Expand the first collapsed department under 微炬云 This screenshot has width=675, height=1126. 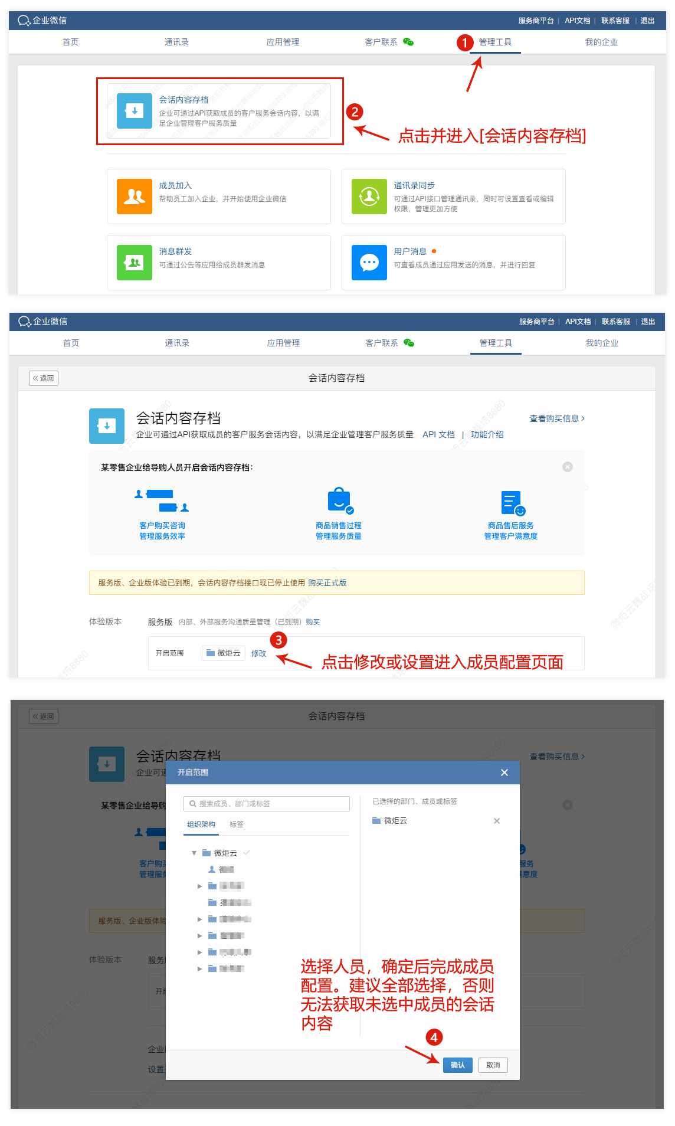click(x=200, y=886)
